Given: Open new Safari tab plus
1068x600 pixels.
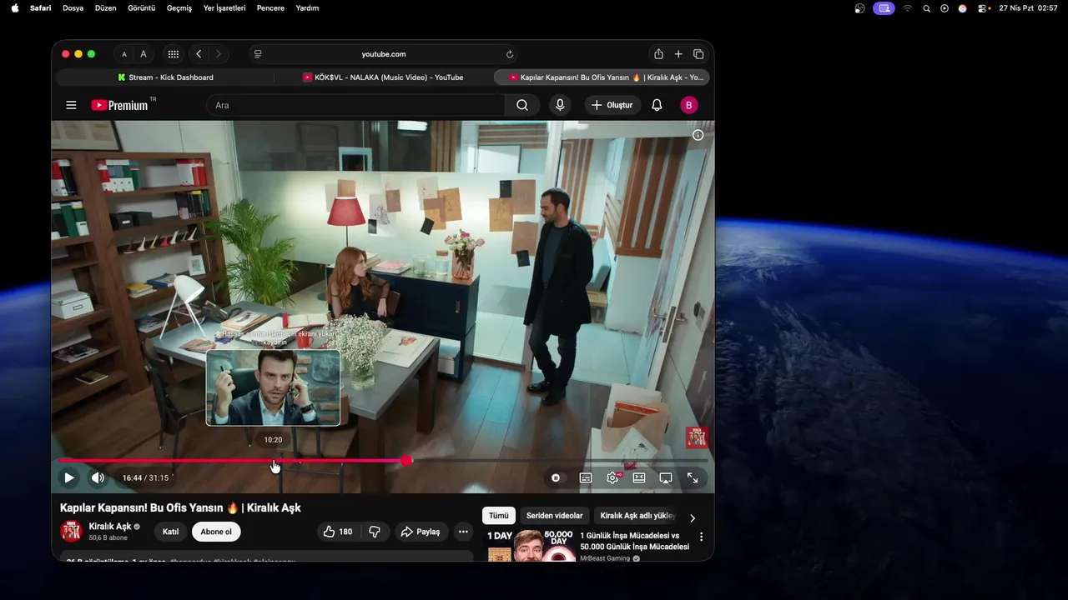Looking at the screenshot, I should click(678, 54).
